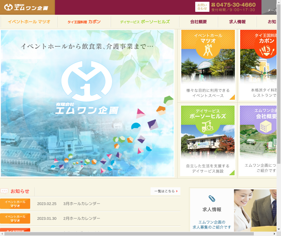Open 会社概要 menu item

(x=198, y=22)
